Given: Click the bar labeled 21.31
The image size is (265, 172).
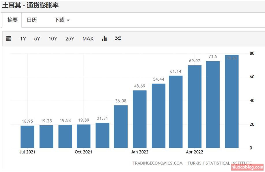Looking at the screenshot, I should coord(102,135).
